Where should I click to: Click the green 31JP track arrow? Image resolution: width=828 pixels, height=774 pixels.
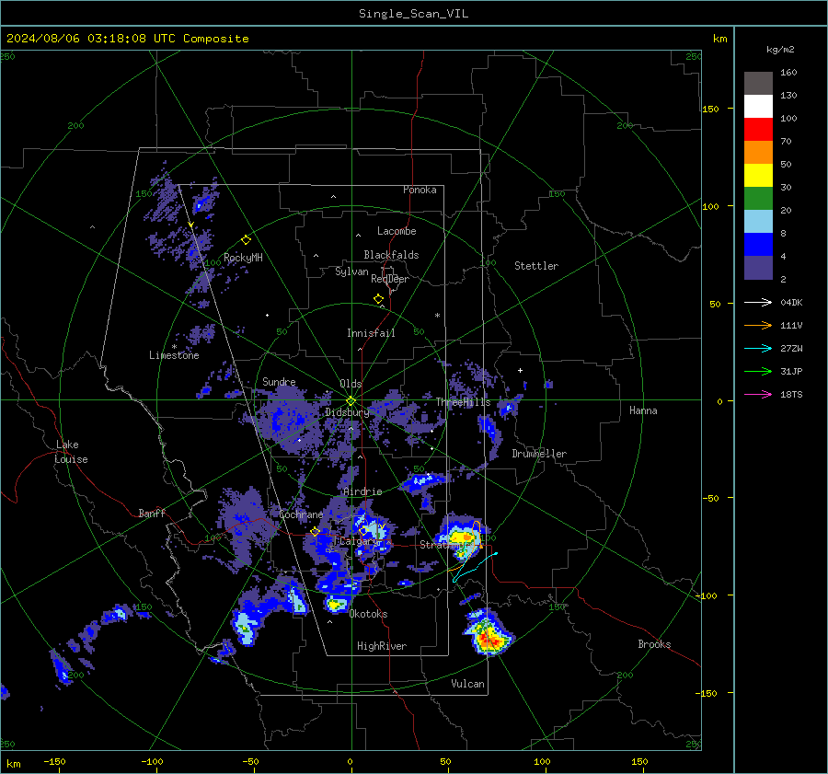point(758,372)
